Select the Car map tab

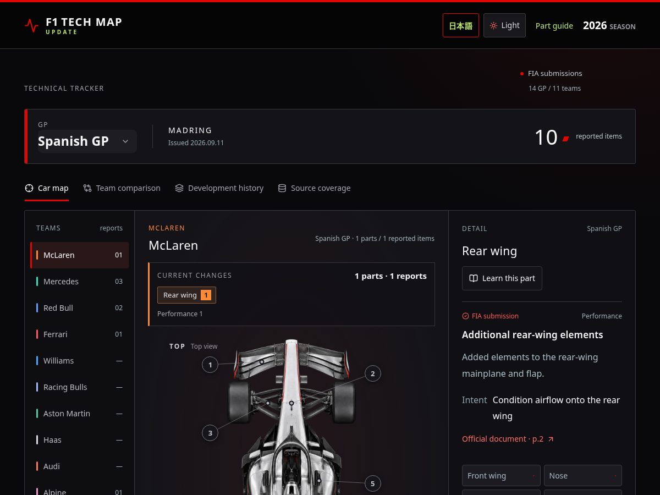47,188
